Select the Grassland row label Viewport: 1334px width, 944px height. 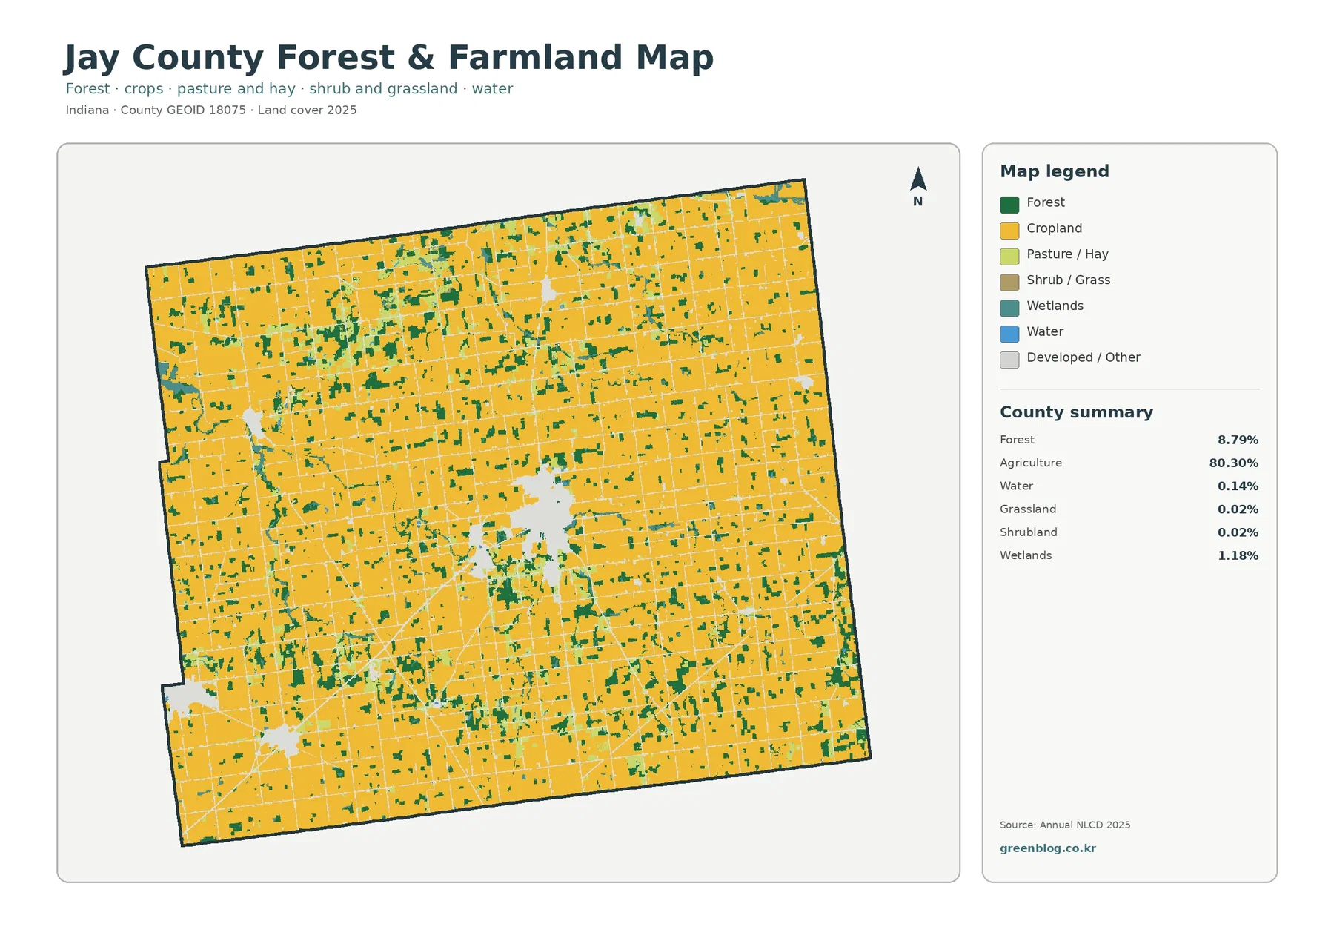point(1028,509)
